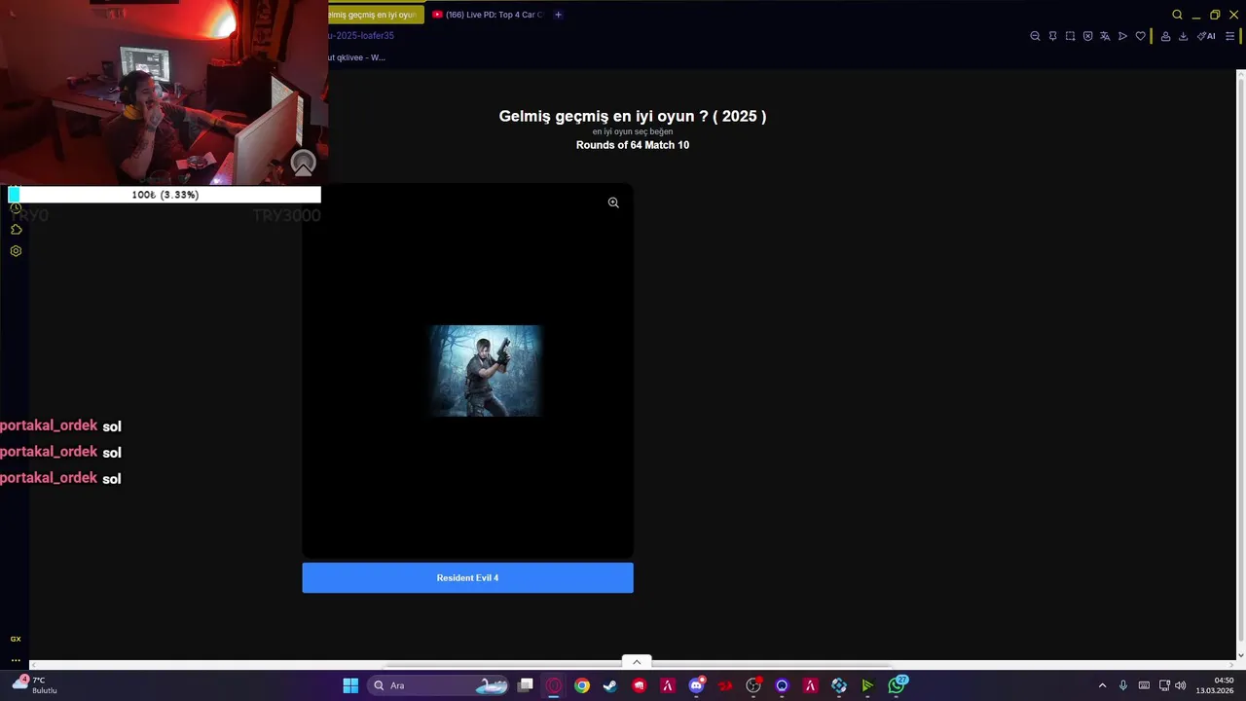Image resolution: width=1246 pixels, height=701 pixels.
Task: Switch to the Live PD Top 4 Car tab
Action: click(487, 15)
